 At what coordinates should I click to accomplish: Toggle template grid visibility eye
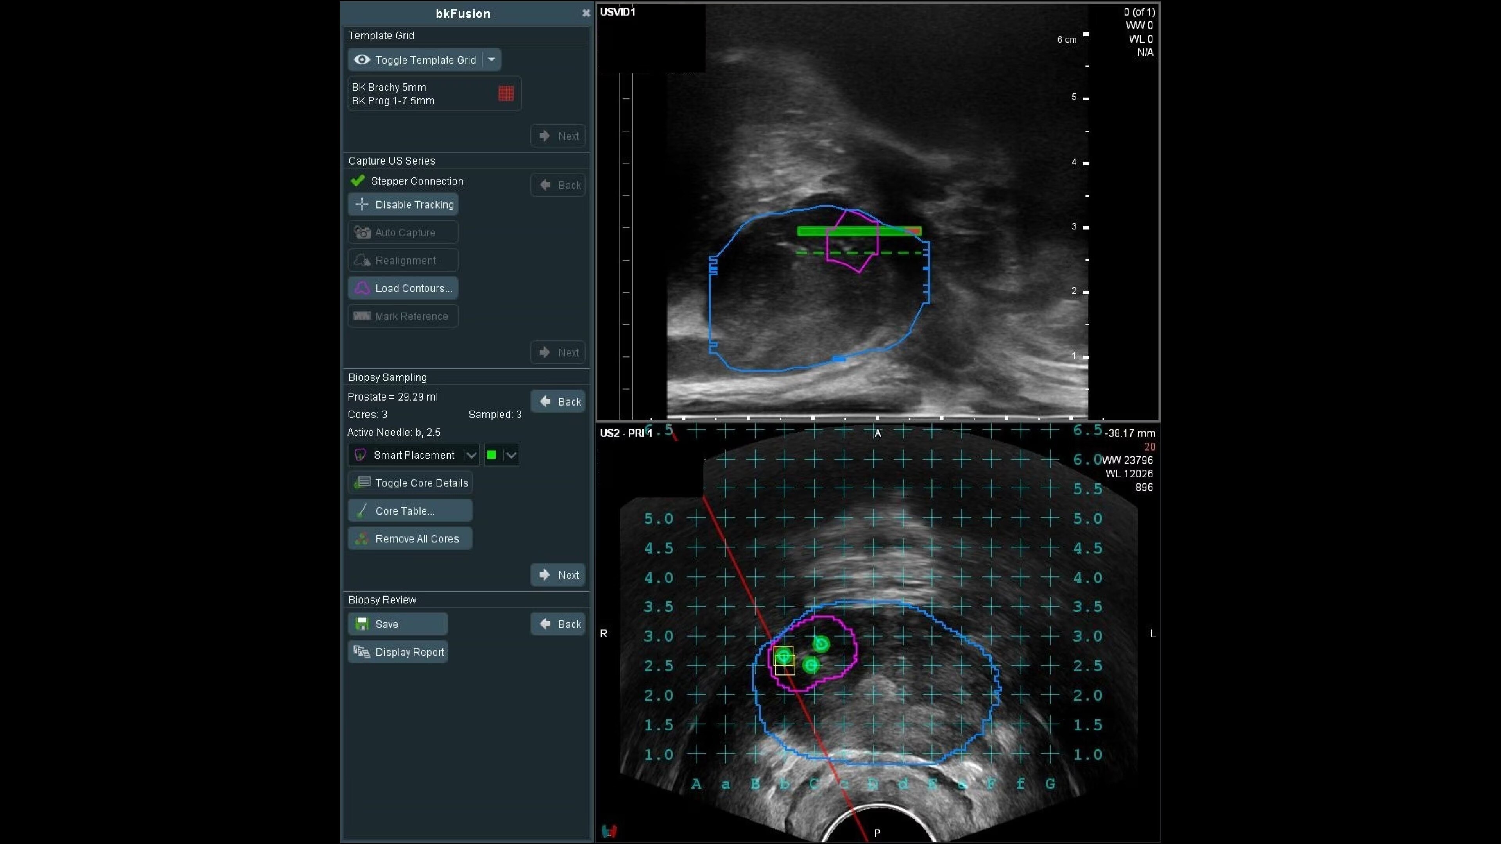tap(362, 60)
